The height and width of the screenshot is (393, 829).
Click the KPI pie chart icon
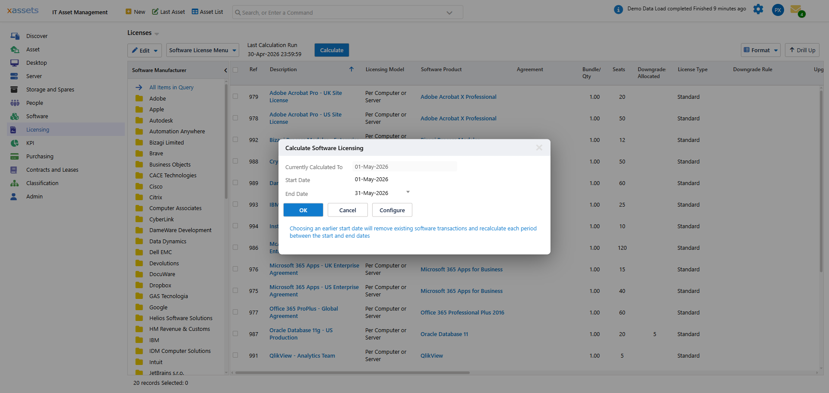pyautogui.click(x=15, y=143)
